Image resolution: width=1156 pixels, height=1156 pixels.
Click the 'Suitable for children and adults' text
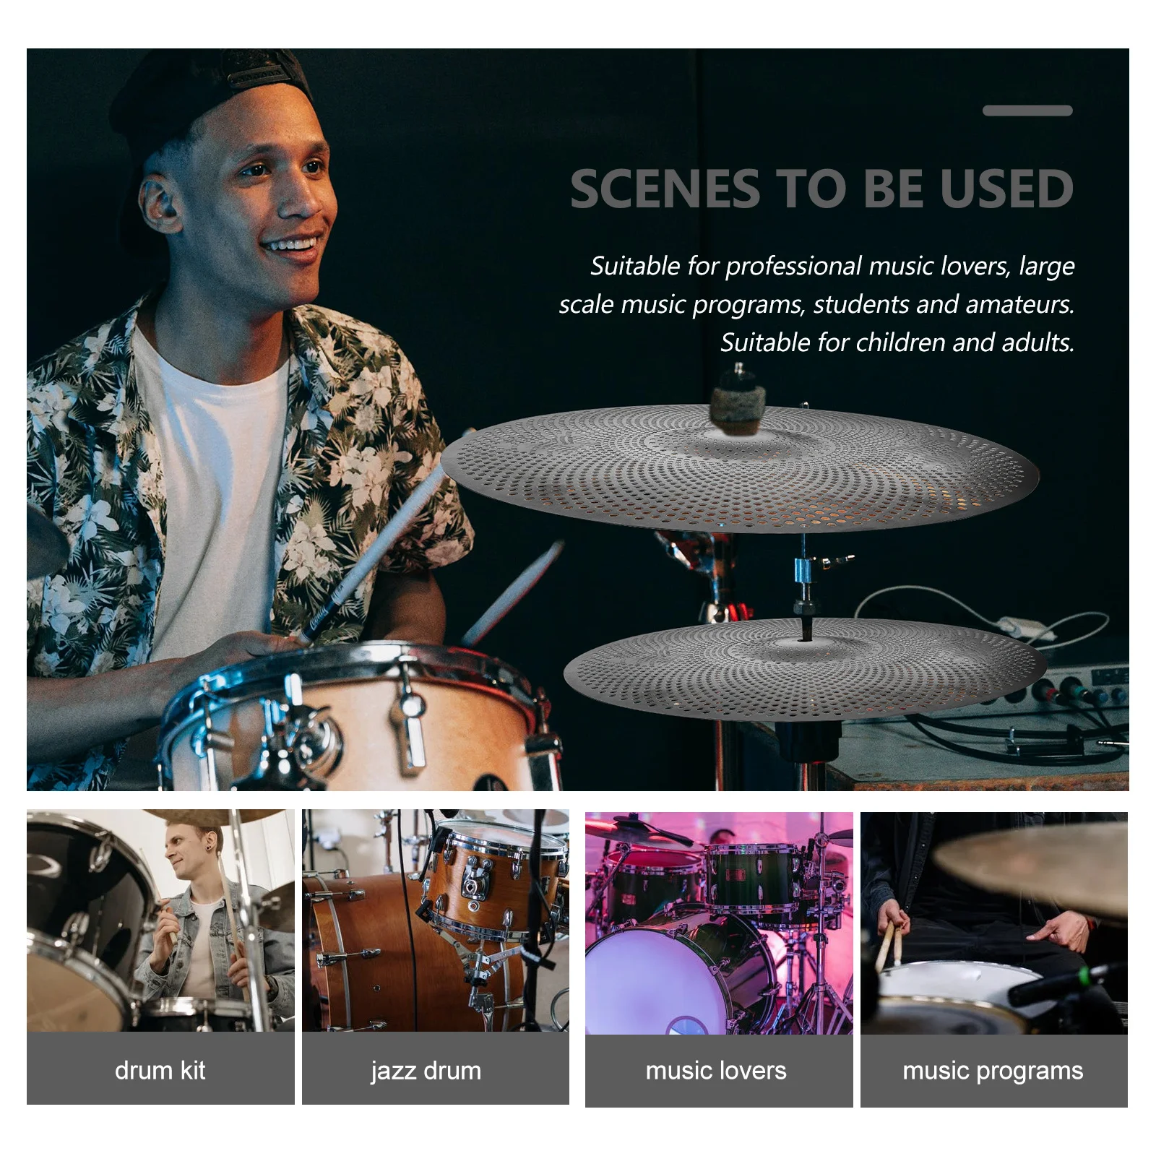[897, 342]
